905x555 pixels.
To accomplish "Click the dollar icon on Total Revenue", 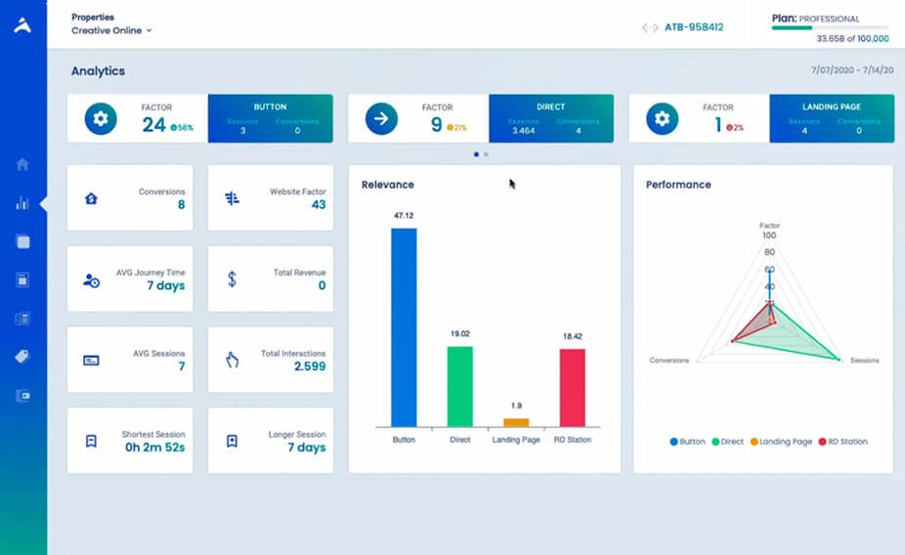I will click(232, 278).
